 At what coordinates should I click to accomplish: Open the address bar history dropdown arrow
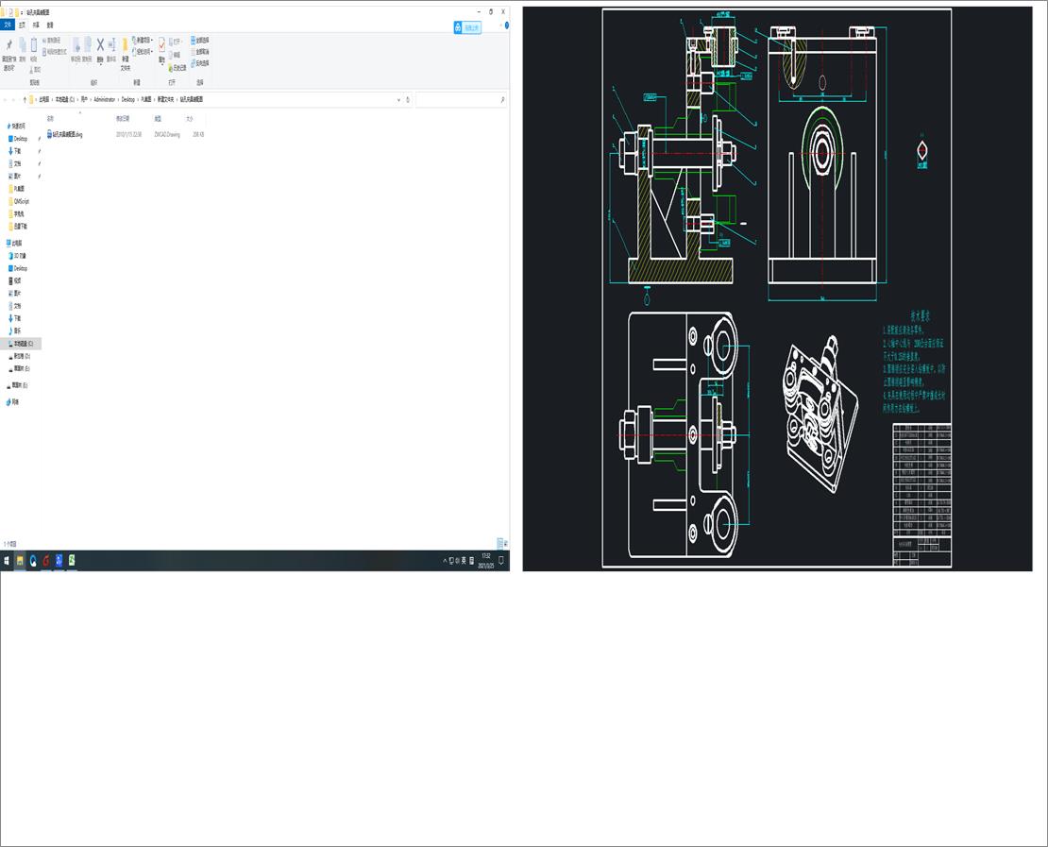399,99
